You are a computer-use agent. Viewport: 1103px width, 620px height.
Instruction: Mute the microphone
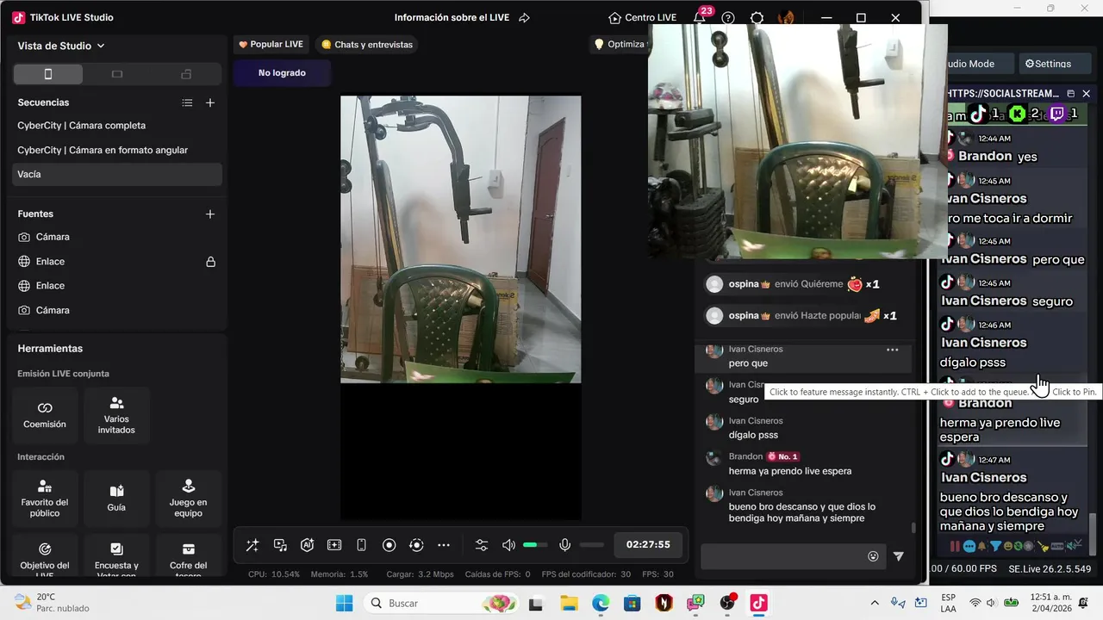(564, 545)
